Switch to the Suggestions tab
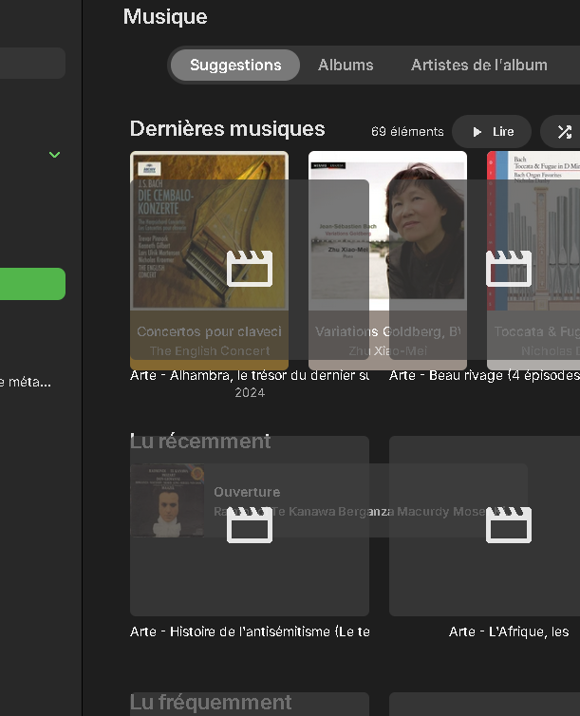Screen dimensions: 580x716 235,65
